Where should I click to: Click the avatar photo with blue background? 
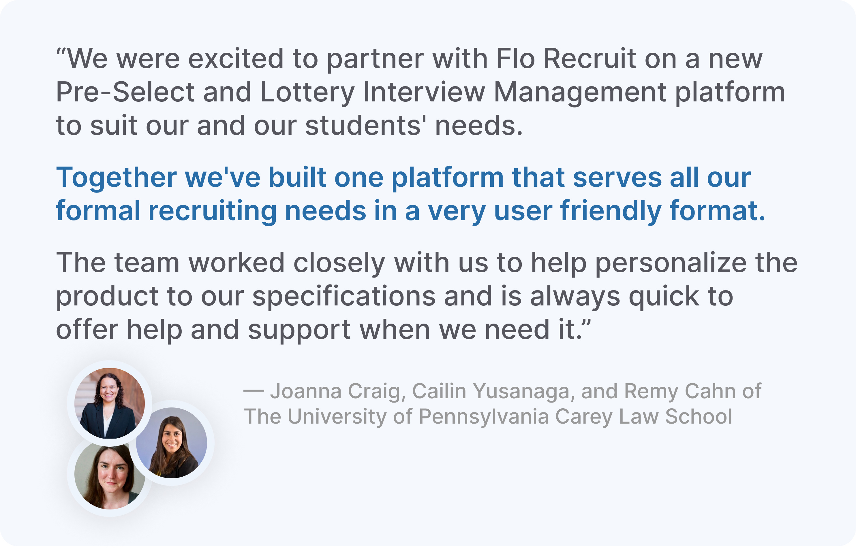[x=172, y=443]
